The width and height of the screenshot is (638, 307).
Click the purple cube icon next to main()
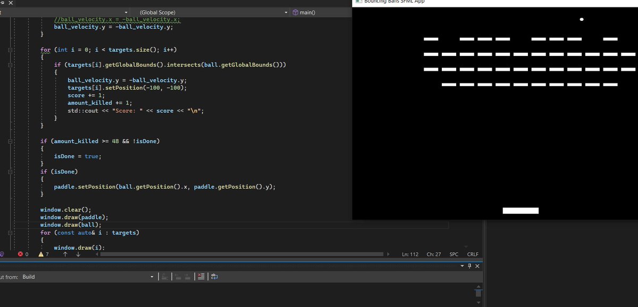(296, 12)
